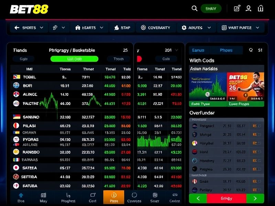This screenshot has width=275, height=206.
Task: Click the Gnas team icon
Action: [x=195, y=181]
